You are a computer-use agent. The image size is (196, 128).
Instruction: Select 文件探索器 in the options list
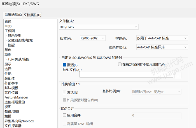(x=13, y=126)
